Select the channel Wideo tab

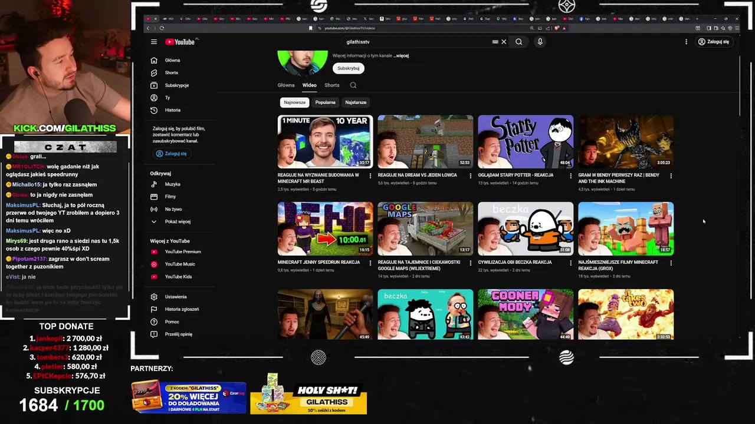coord(310,85)
